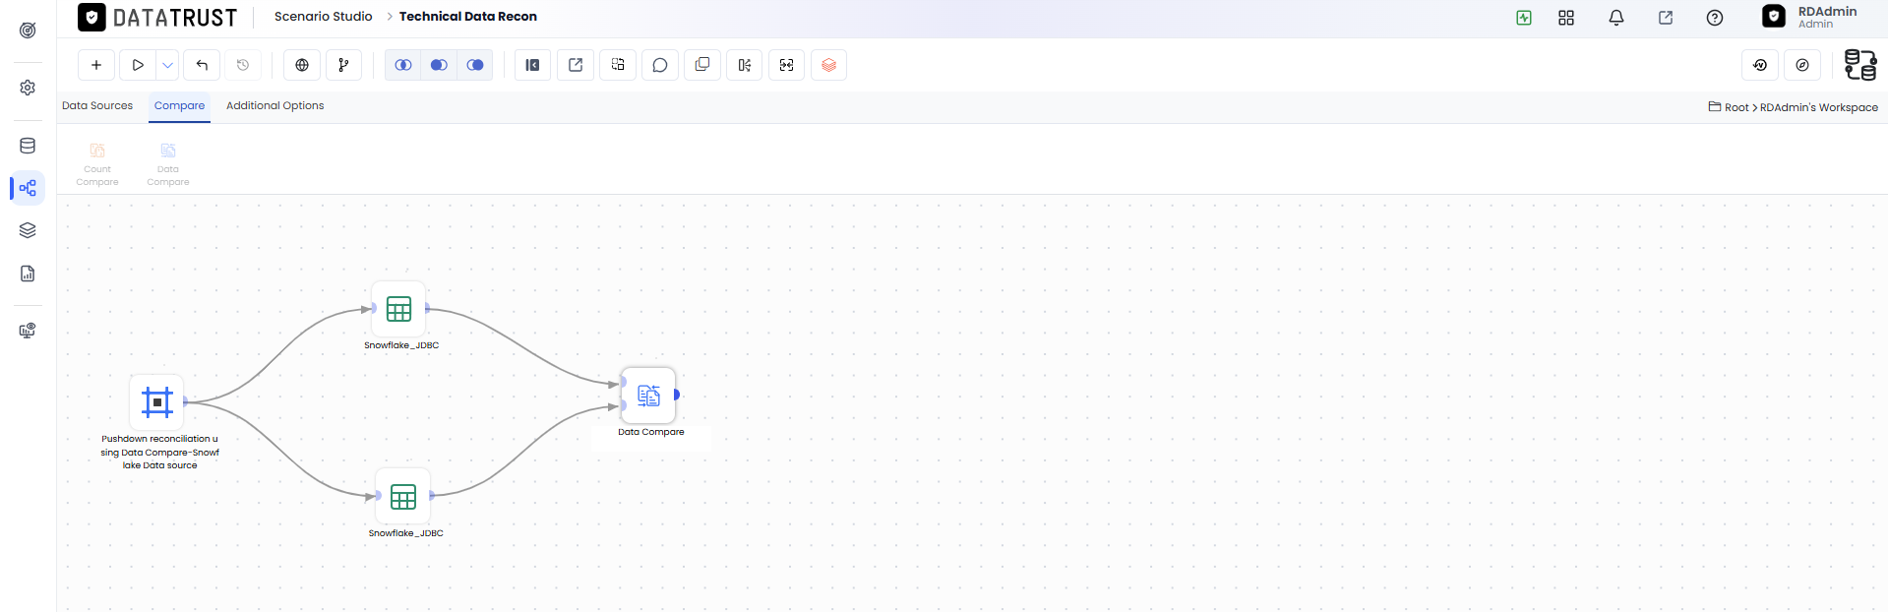Open the apps grid icon in header

click(x=1566, y=18)
